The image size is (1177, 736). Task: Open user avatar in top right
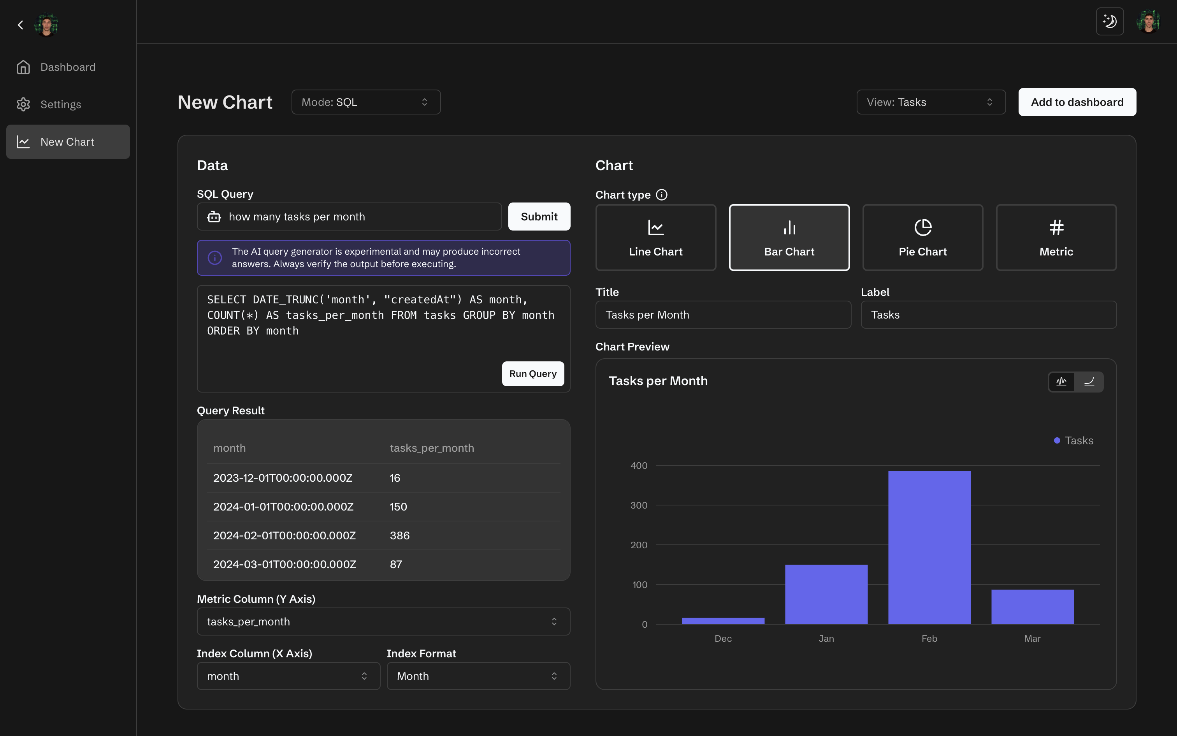(1149, 22)
